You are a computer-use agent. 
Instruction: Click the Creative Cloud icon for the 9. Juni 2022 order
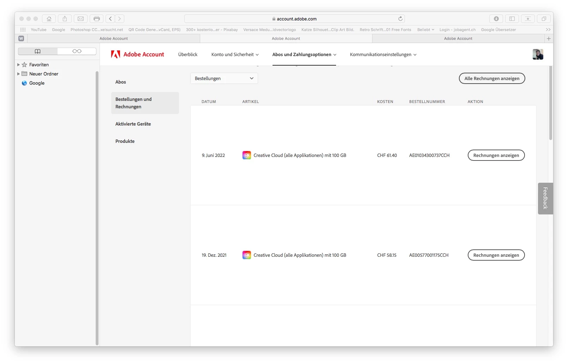[x=247, y=155]
